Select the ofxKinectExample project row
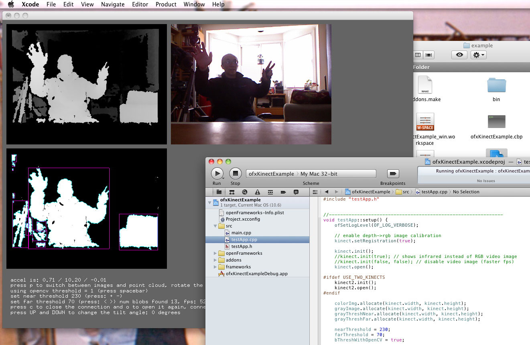 [258, 203]
